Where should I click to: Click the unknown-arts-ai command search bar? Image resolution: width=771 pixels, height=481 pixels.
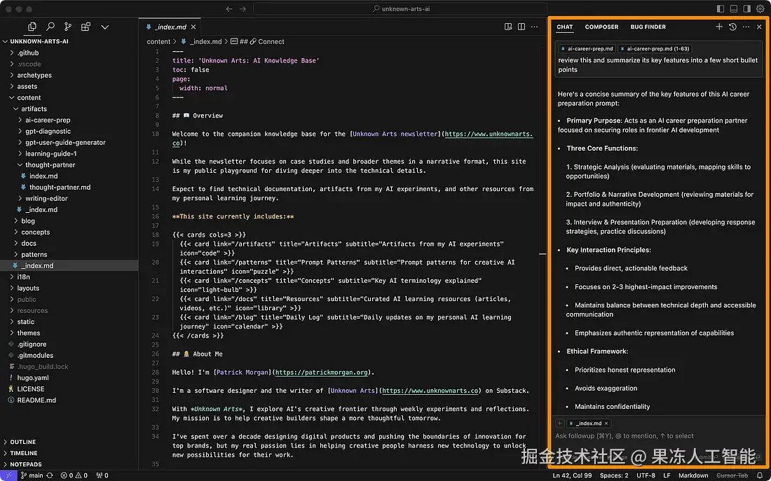coord(400,9)
